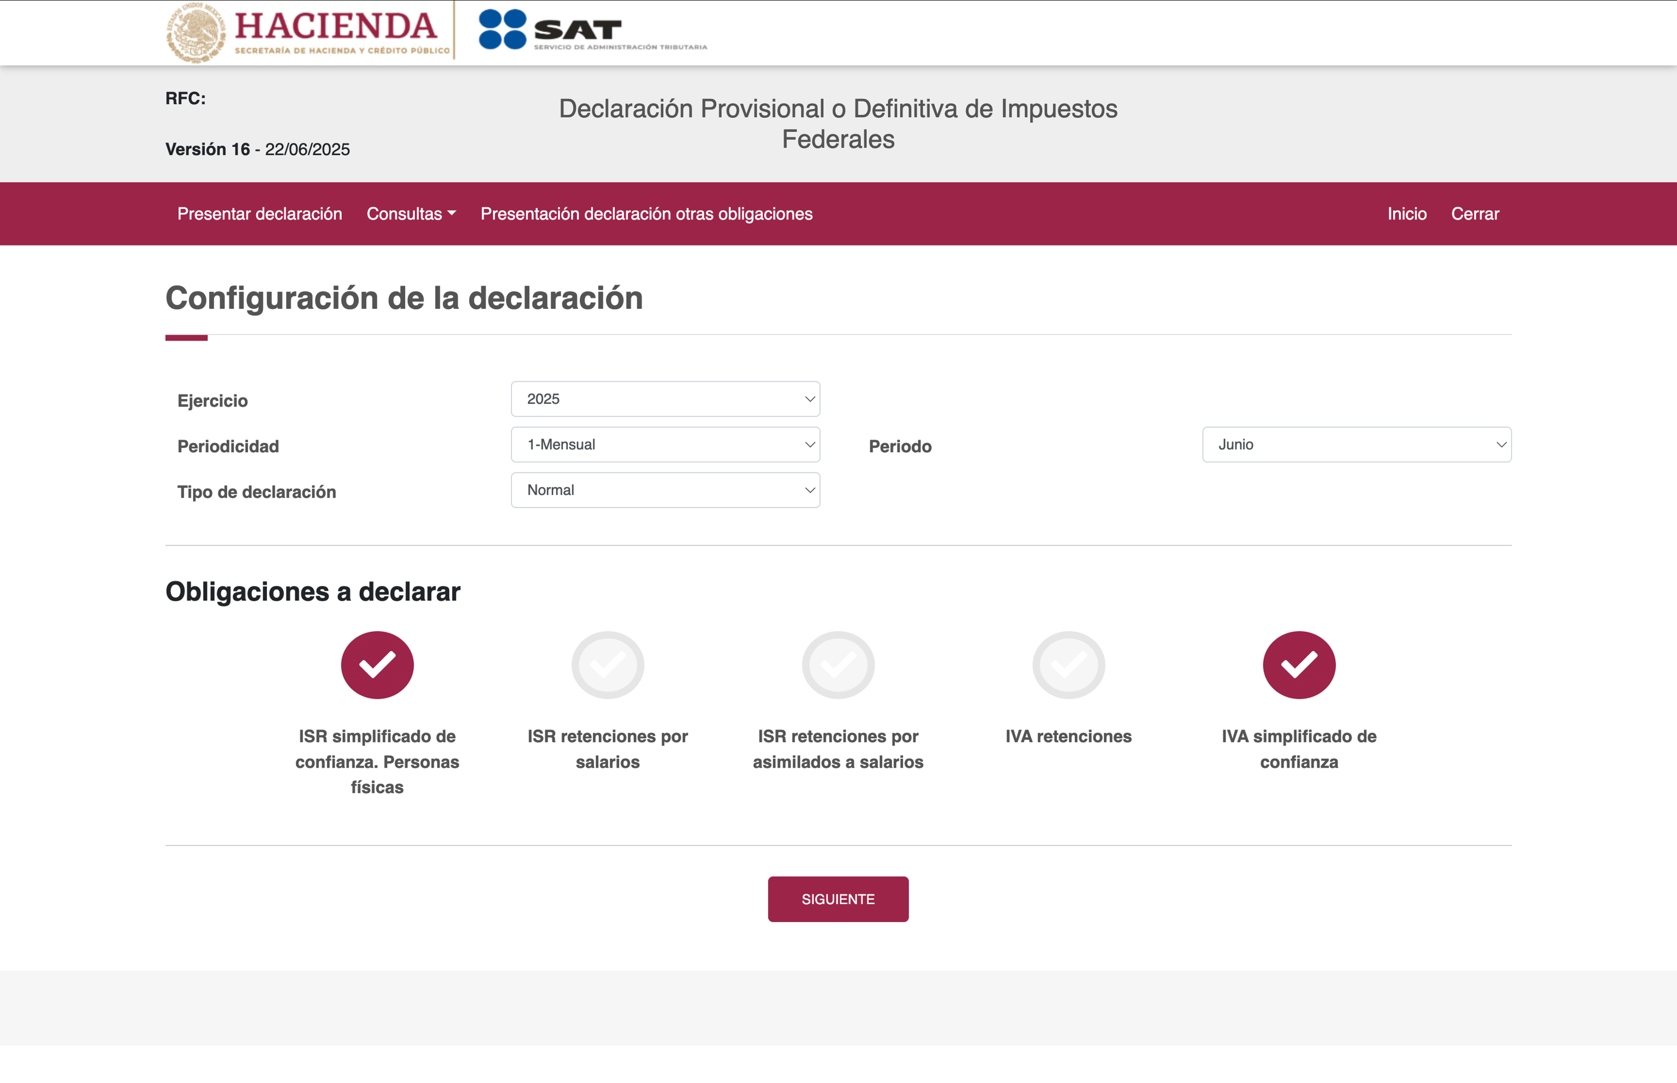Click the IVA retenciones label text
This screenshot has width=1677, height=1083.
1068,737
